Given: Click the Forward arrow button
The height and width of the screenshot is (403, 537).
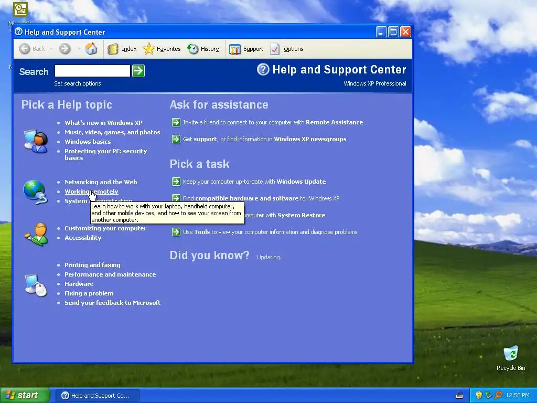Looking at the screenshot, I should [65, 49].
